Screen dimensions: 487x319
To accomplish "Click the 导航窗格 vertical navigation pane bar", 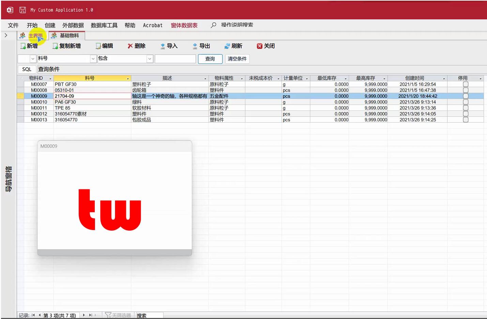I will tap(9, 179).
